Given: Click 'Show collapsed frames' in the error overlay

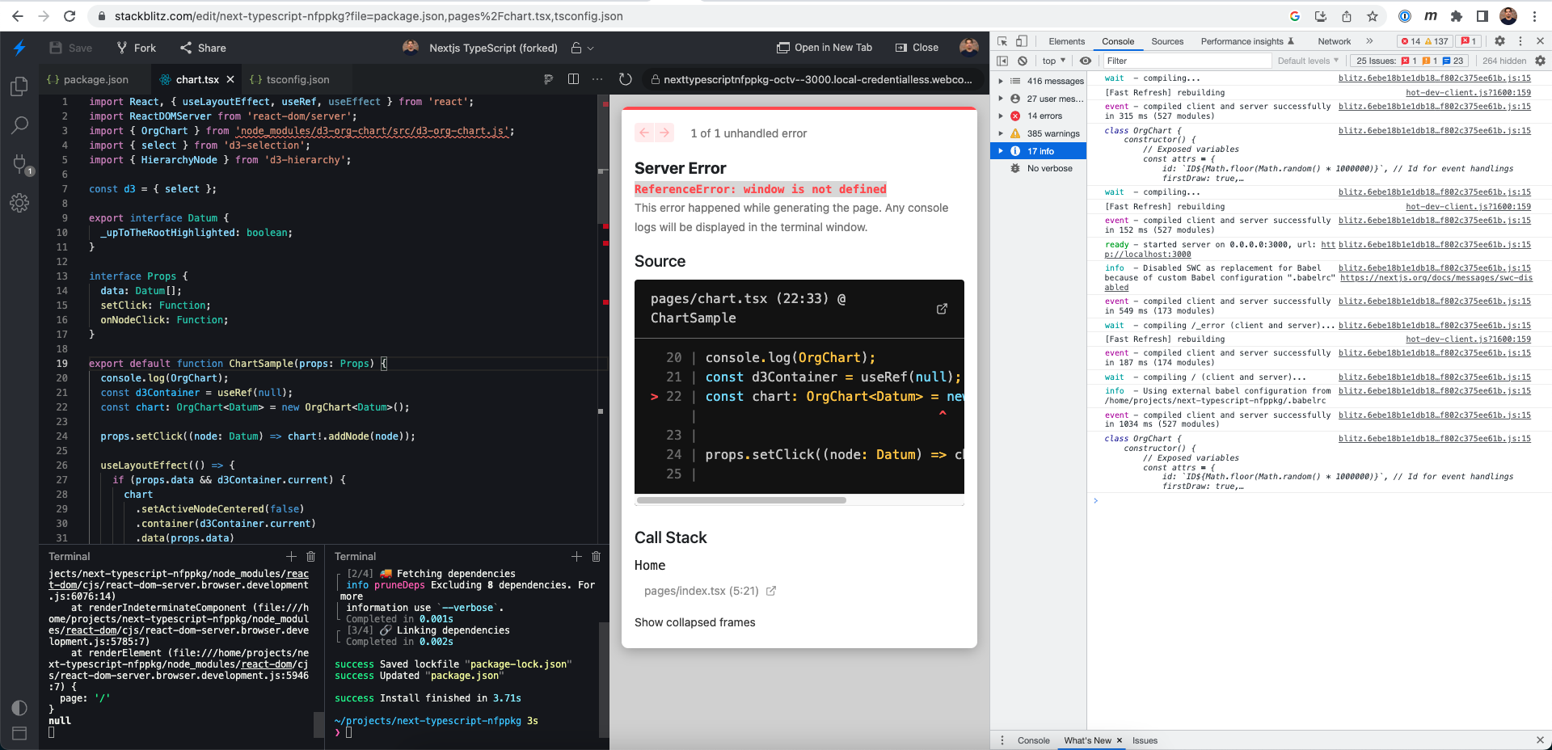Looking at the screenshot, I should 694,622.
